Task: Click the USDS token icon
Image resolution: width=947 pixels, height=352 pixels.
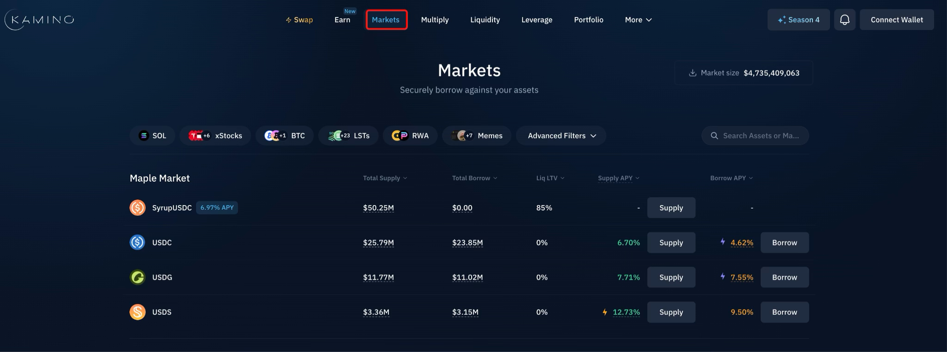Action: click(137, 312)
